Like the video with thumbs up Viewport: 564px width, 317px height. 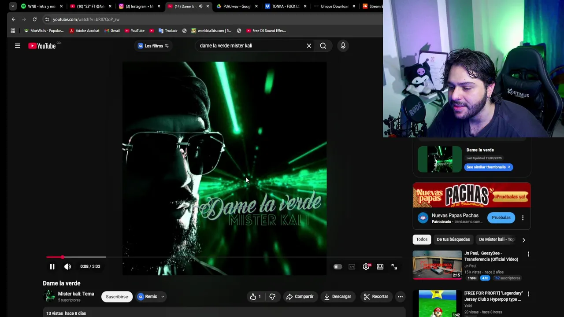coord(256,297)
